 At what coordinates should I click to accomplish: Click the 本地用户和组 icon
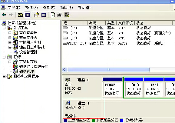click(15, 42)
